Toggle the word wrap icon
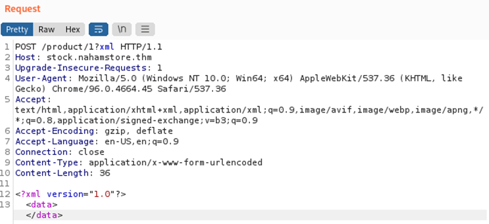The height and width of the screenshot is (224, 489). click(x=98, y=29)
